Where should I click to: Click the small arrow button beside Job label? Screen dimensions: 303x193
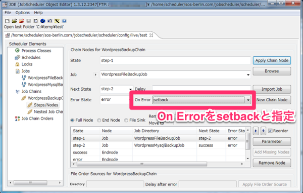95,74
